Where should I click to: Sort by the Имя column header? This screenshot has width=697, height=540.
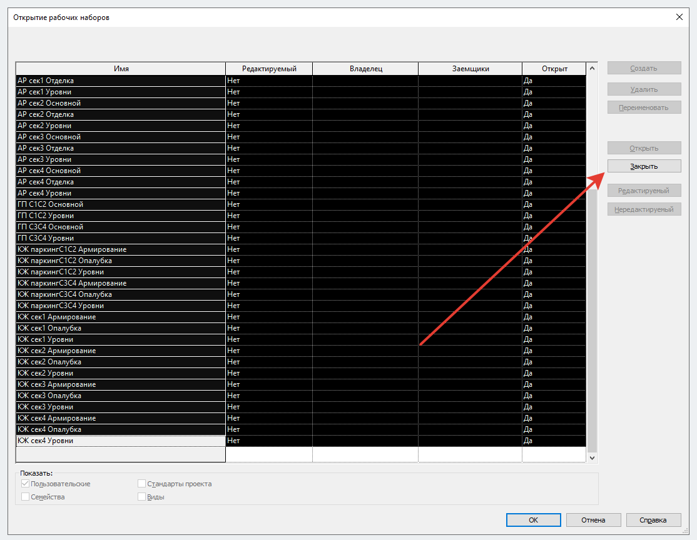point(121,69)
